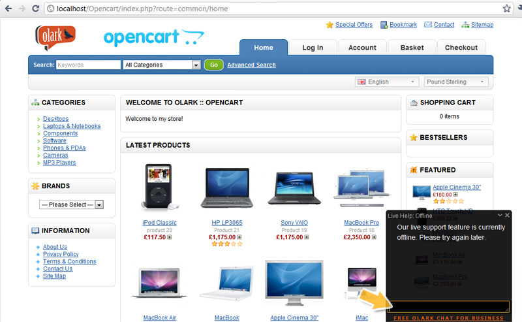
Task: Click the Sitemap icon in header
Action: [465, 25]
